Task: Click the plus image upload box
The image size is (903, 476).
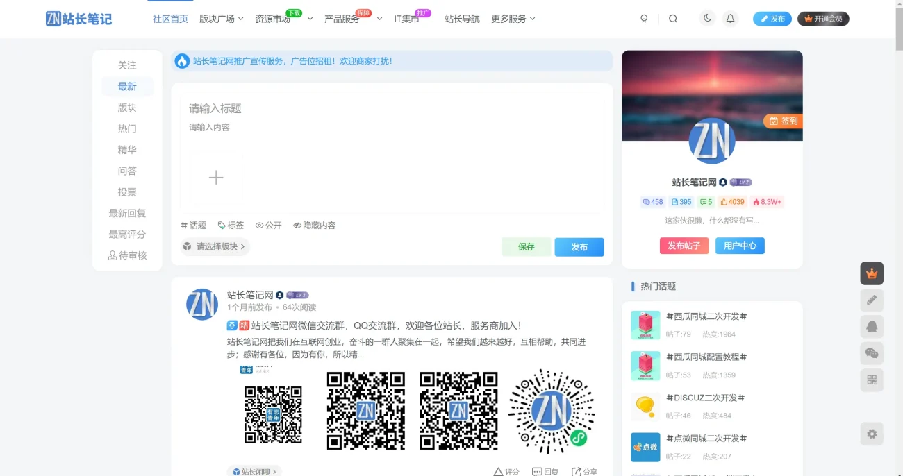Action: [216, 178]
